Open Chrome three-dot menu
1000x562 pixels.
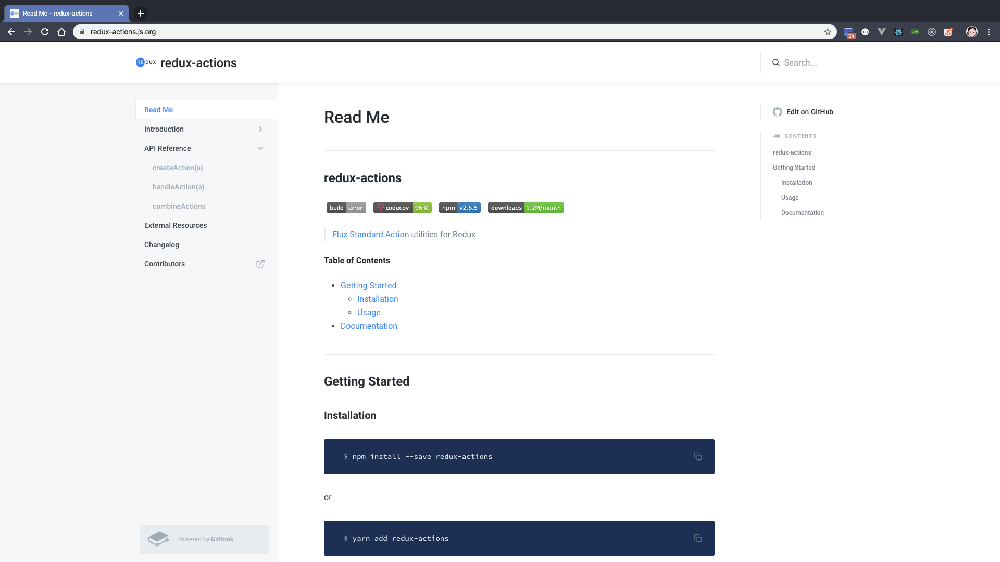point(989,32)
